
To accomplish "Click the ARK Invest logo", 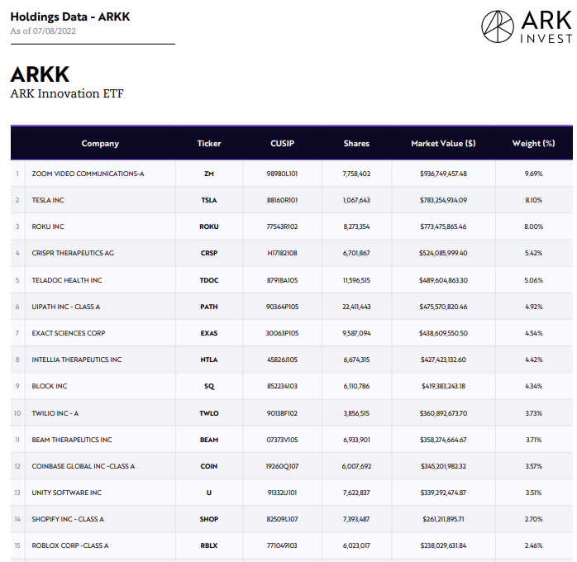I will pyautogui.click(x=527, y=26).
